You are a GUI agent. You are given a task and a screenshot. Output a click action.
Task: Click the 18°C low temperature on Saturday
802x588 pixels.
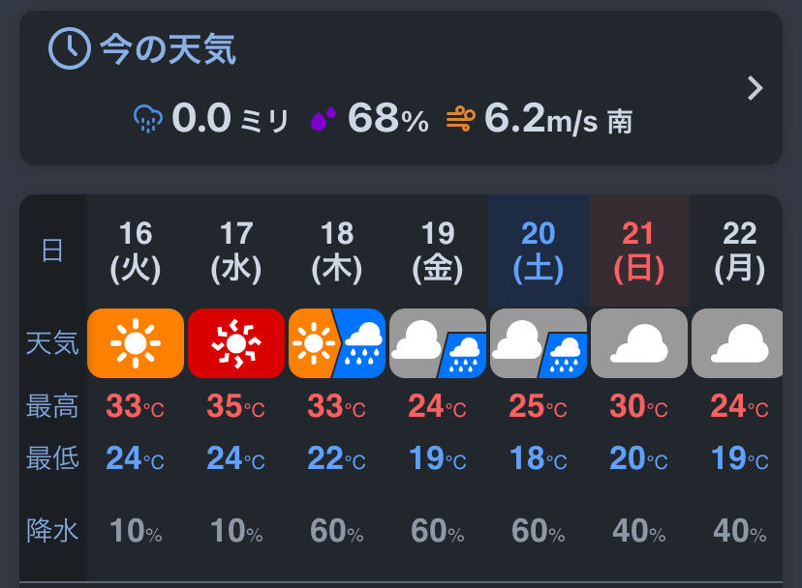click(539, 458)
